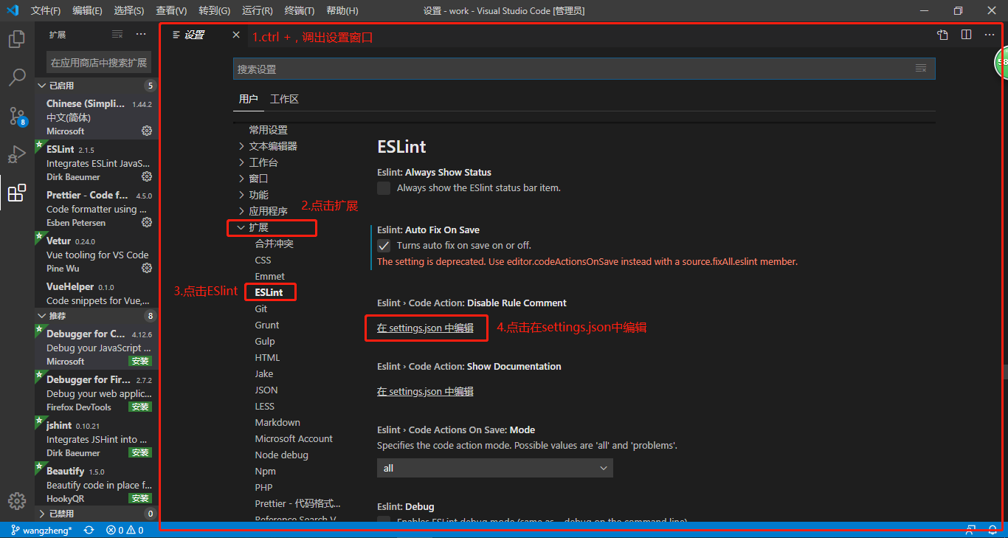Uncheck the Auto Fix On Save checkbox
Image resolution: width=1008 pixels, height=538 pixels.
(384, 246)
